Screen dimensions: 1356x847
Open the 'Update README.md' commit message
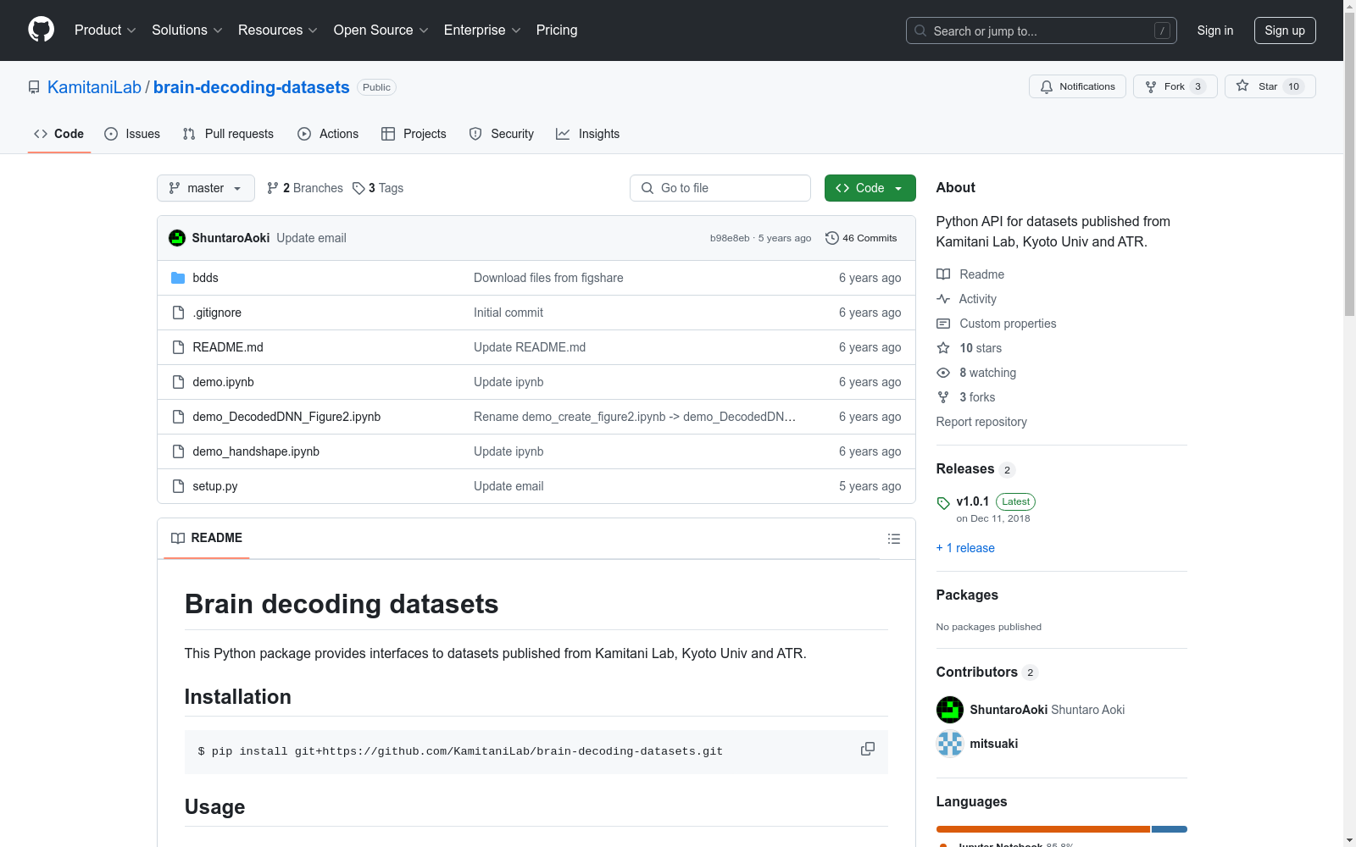pyautogui.click(x=530, y=347)
